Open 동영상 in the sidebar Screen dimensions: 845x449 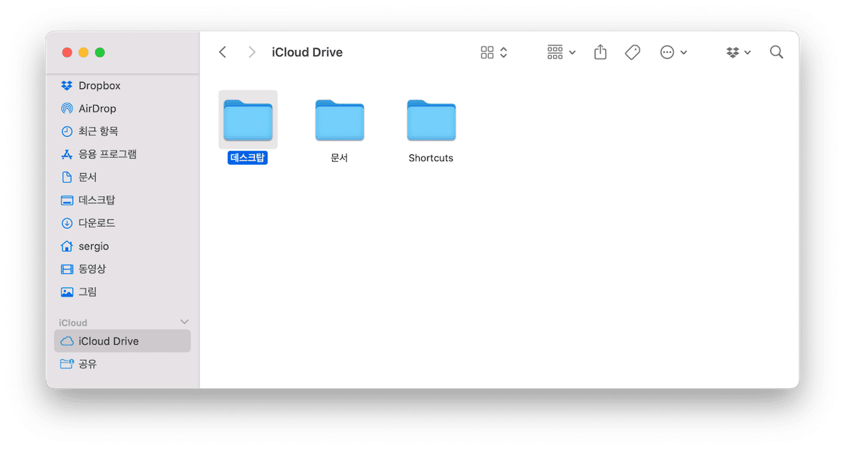[122, 269]
